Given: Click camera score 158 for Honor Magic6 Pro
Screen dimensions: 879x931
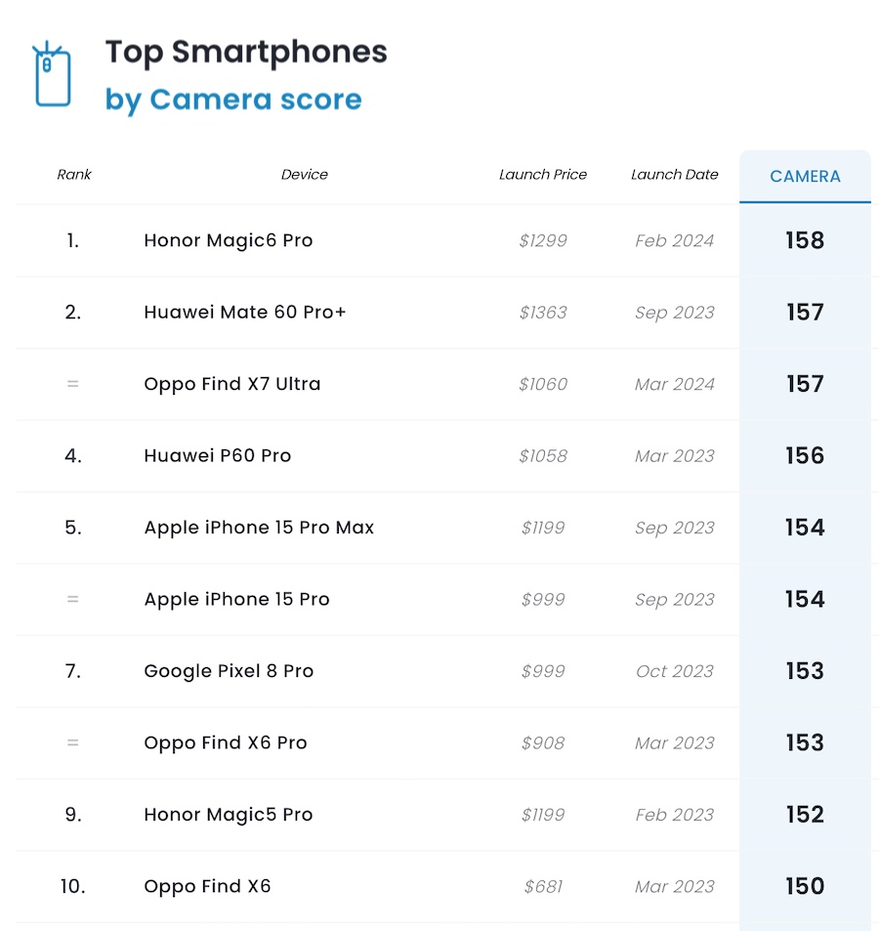Looking at the screenshot, I should [805, 240].
